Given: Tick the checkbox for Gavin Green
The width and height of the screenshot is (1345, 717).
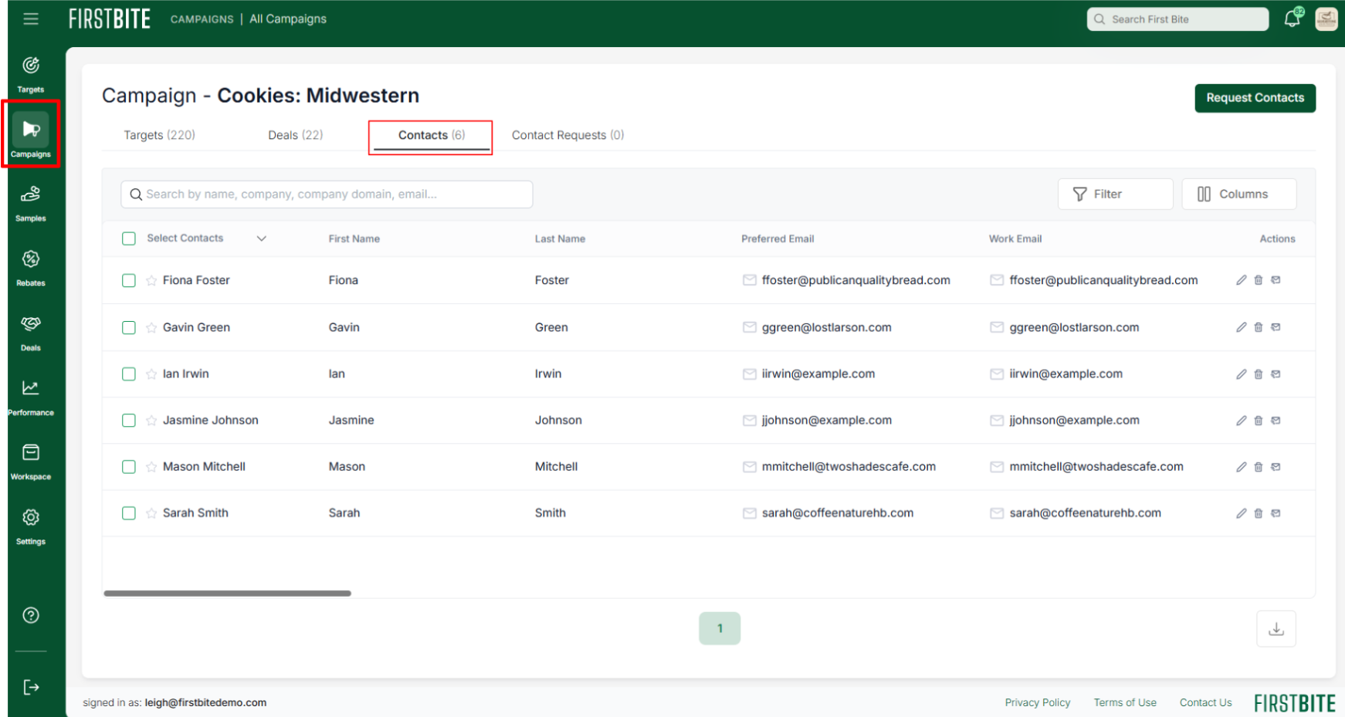Looking at the screenshot, I should tap(129, 327).
